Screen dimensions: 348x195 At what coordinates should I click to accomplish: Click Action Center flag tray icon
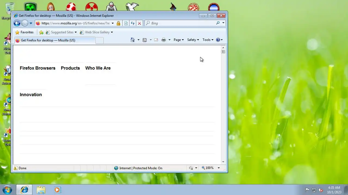tap(307, 190)
